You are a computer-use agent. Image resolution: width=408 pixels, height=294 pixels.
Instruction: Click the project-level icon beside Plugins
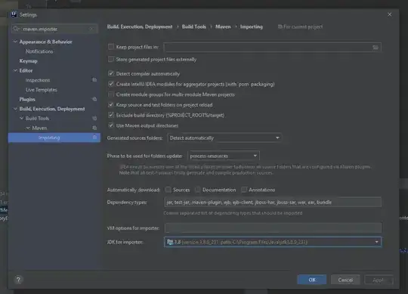pos(94,99)
